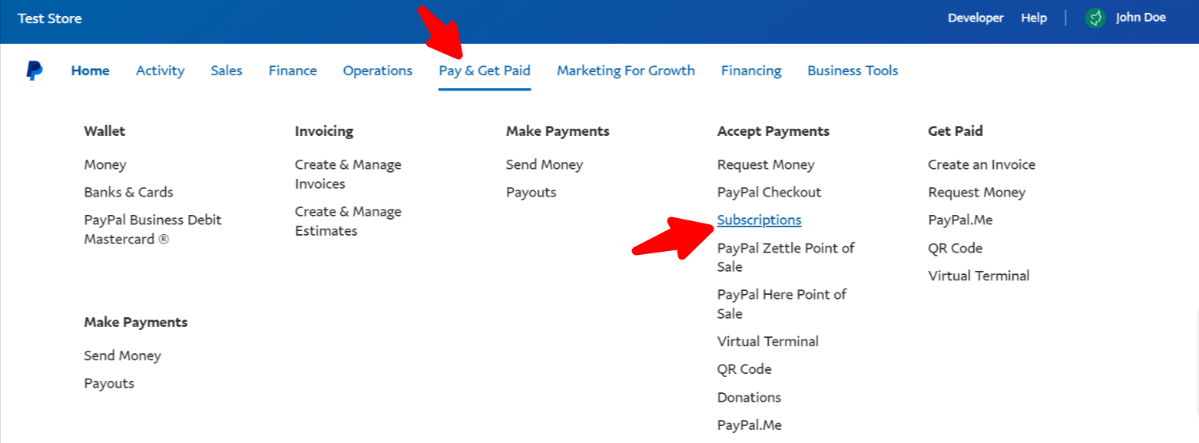Click Request Money under Accept Payments
Screen dimensions: 1199x443
point(766,165)
